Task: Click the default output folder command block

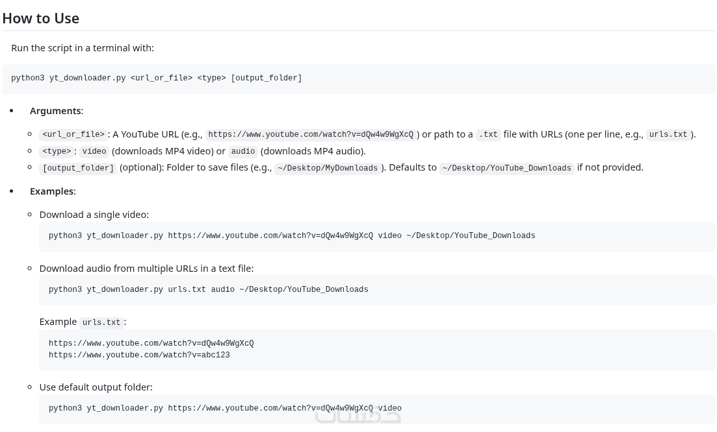Action: [225, 409]
